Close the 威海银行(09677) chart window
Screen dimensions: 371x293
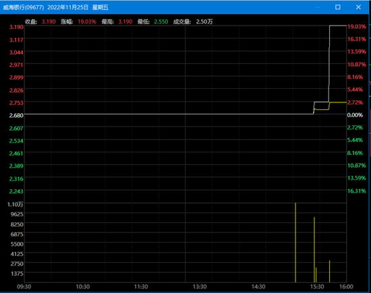point(358,7)
